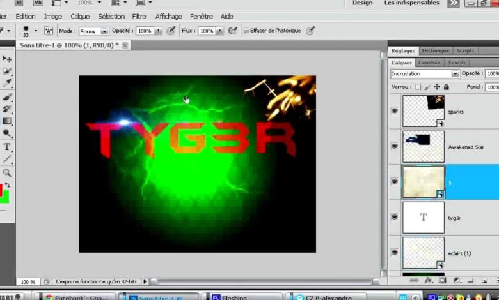Hide the Awakened Star layer
This screenshot has width=499, height=300.
coord(394,146)
